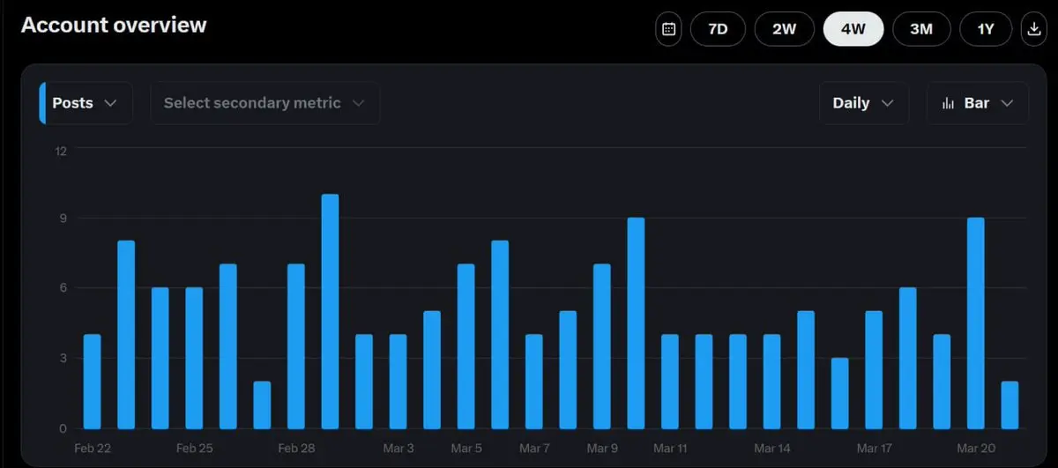Open the Posts primary metric dropdown
The width and height of the screenshot is (1058, 468).
point(86,103)
